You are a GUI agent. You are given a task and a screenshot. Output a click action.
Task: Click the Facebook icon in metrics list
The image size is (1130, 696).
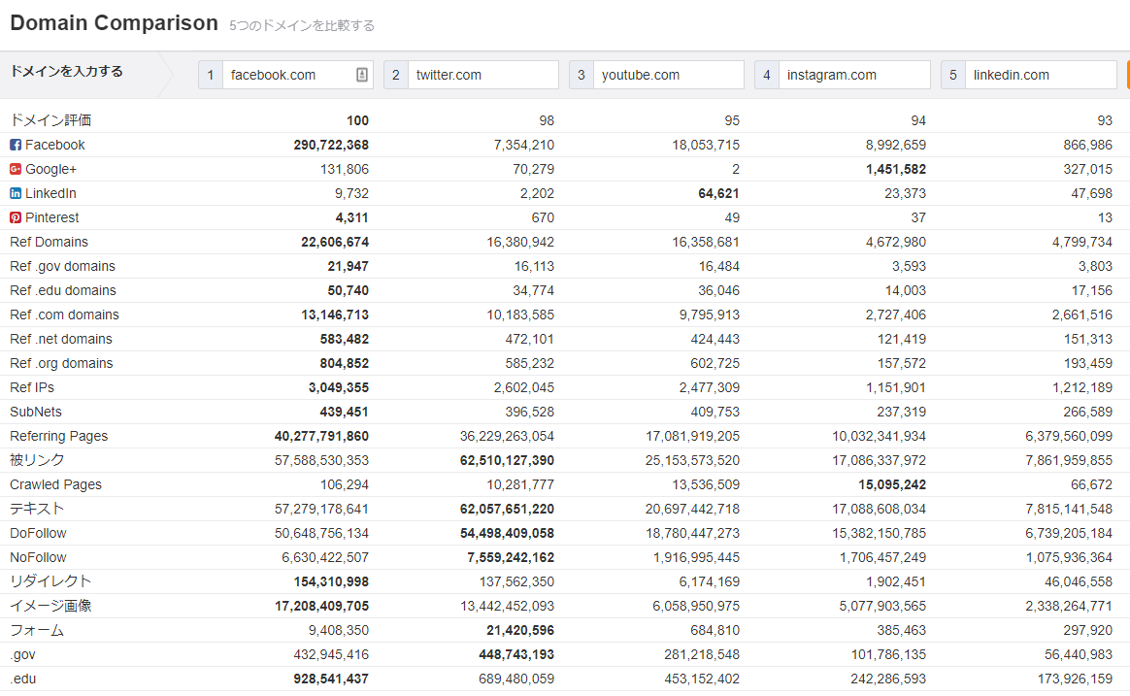coord(16,145)
